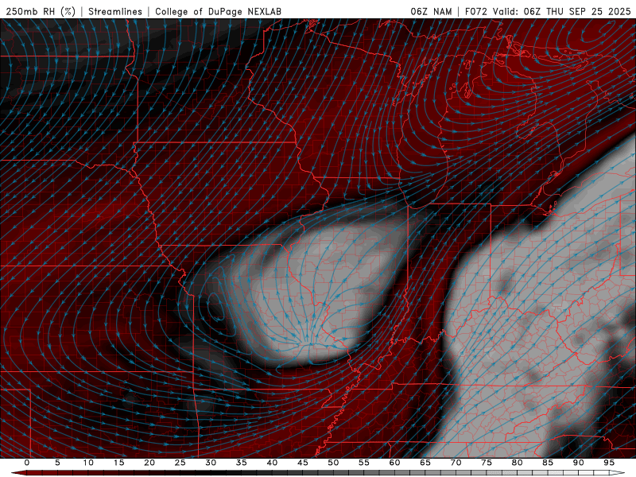Click the colorbar label "25"
The height and width of the screenshot is (477, 636).
click(180, 463)
